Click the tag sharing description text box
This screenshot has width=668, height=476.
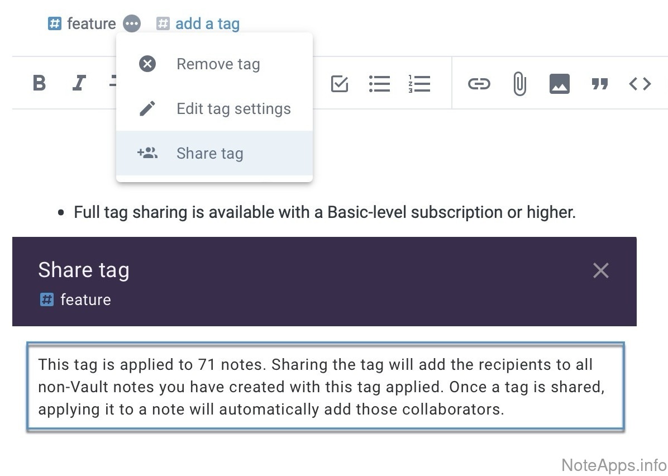pos(325,387)
